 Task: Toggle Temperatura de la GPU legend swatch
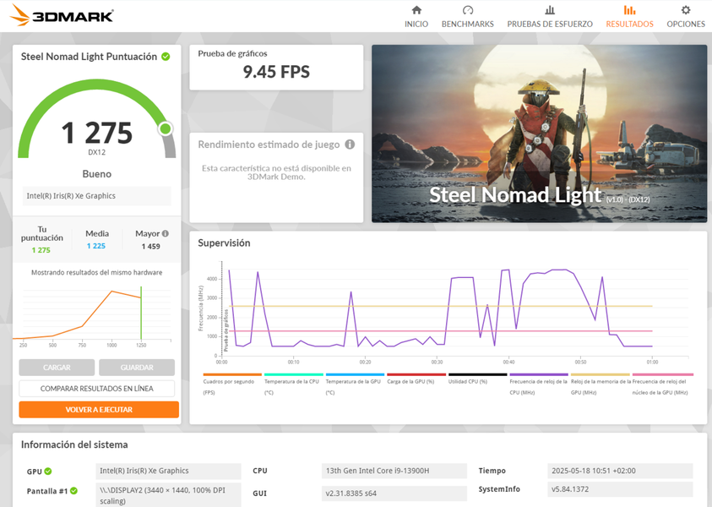point(355,375)
